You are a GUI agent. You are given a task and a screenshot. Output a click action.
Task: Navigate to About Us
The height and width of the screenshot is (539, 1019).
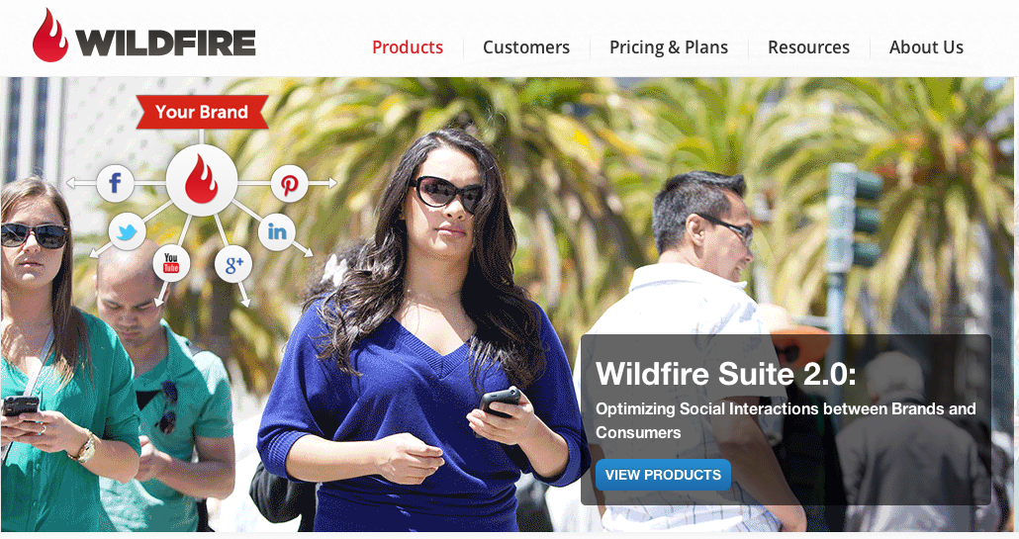[926, 47]
